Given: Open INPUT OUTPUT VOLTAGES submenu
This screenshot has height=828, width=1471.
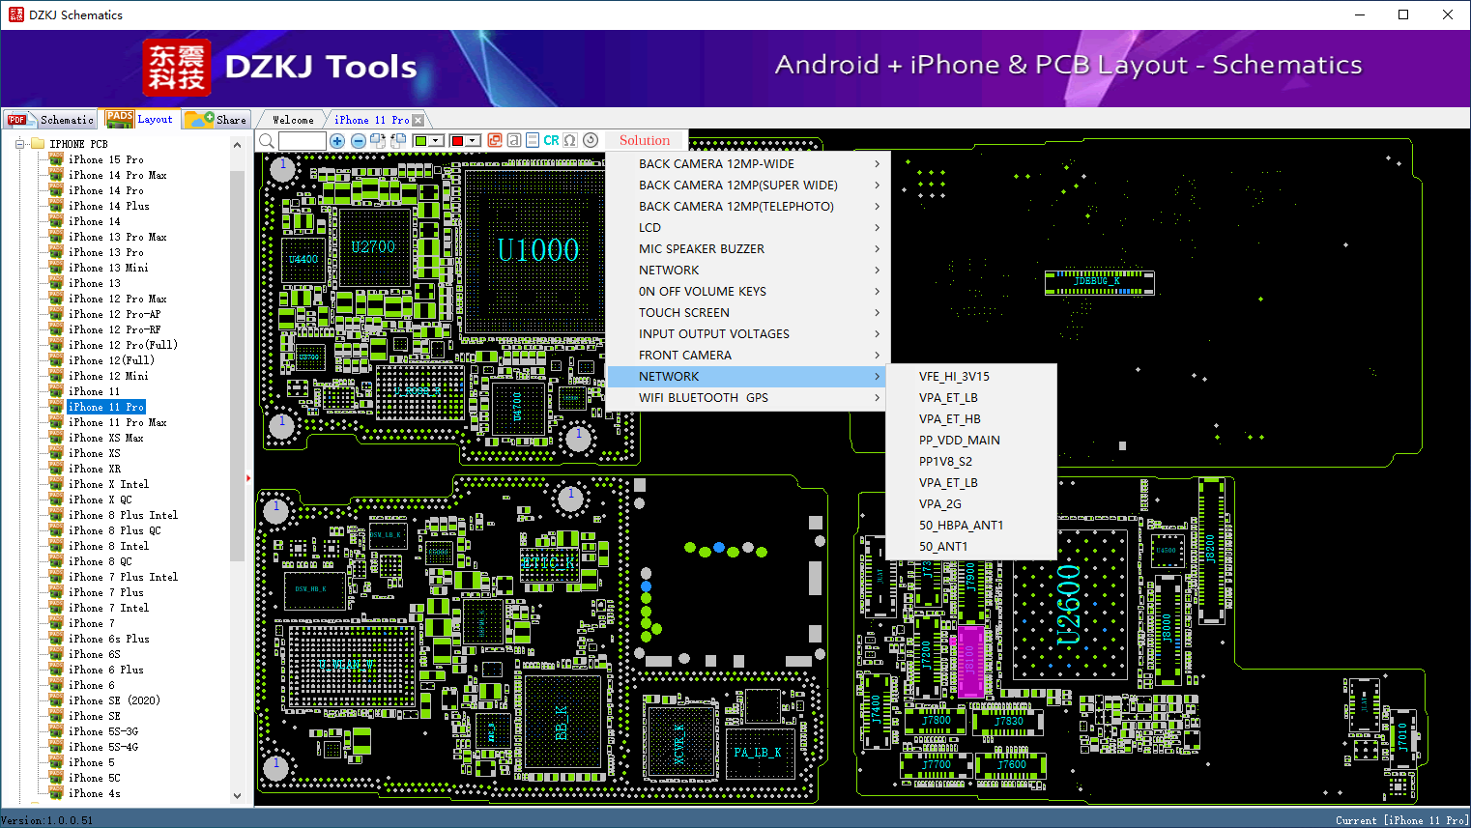Looking at the screenshot, I should coord(748,334).
